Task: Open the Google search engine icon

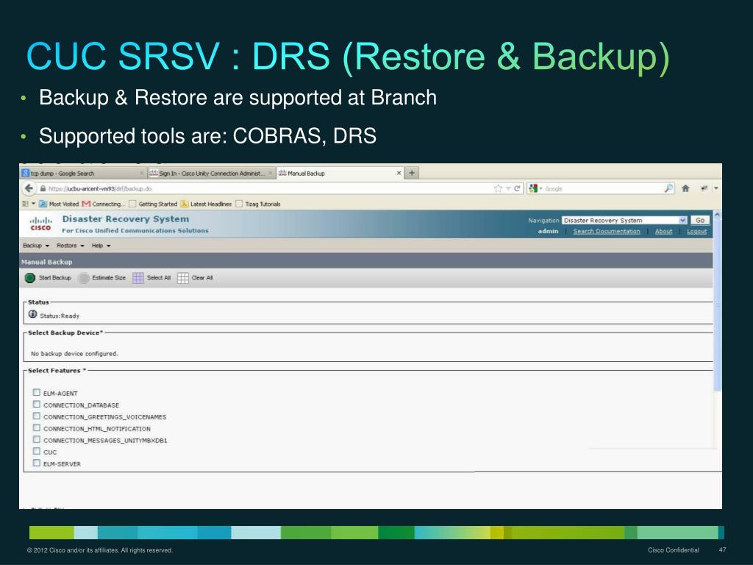Action: [532, 188]
